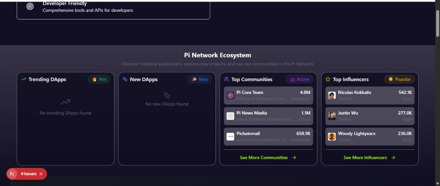This screenshot has height=186, width=440.
Task: Click the 542.1K follower count
Action: coord(405,93)
